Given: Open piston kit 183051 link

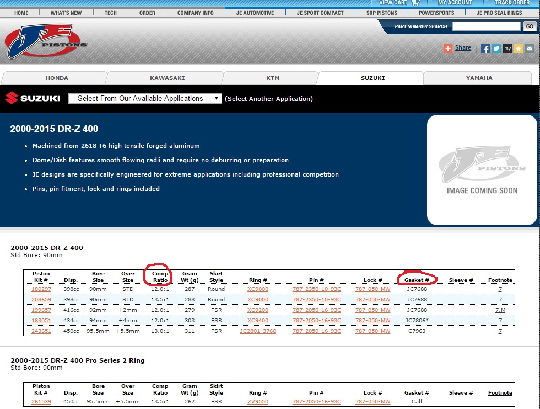Looking at the screenshot, I should point(41,320).
